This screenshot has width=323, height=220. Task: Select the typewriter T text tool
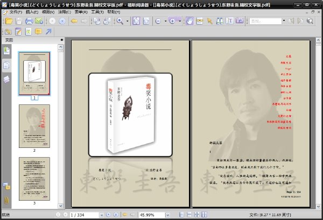click(29, 32)
